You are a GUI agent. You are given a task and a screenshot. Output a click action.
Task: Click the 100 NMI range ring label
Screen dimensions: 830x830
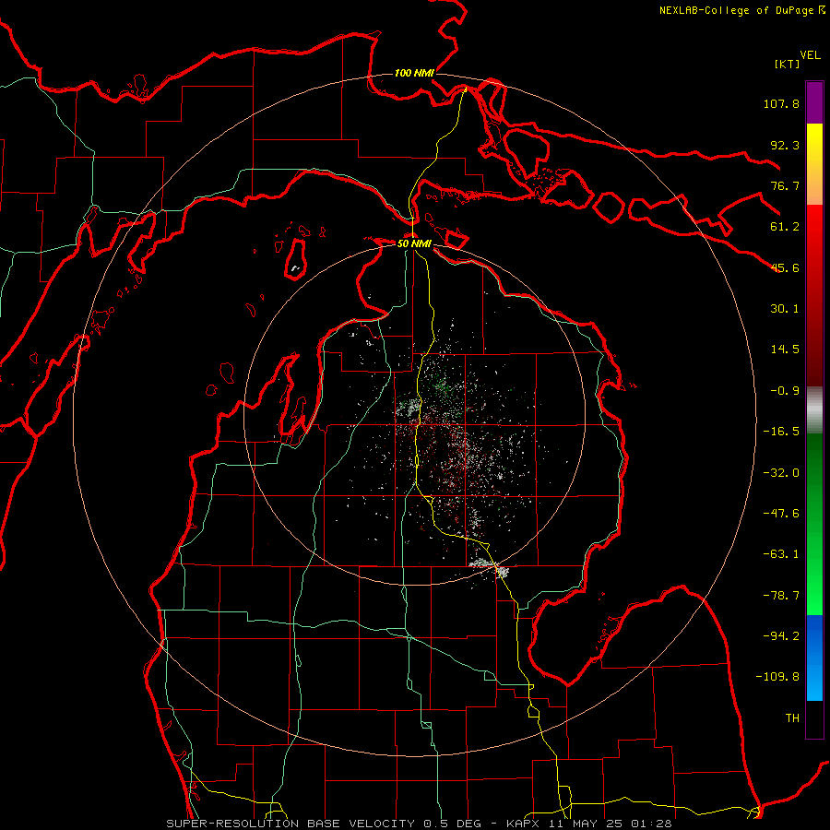pos(414,73)
